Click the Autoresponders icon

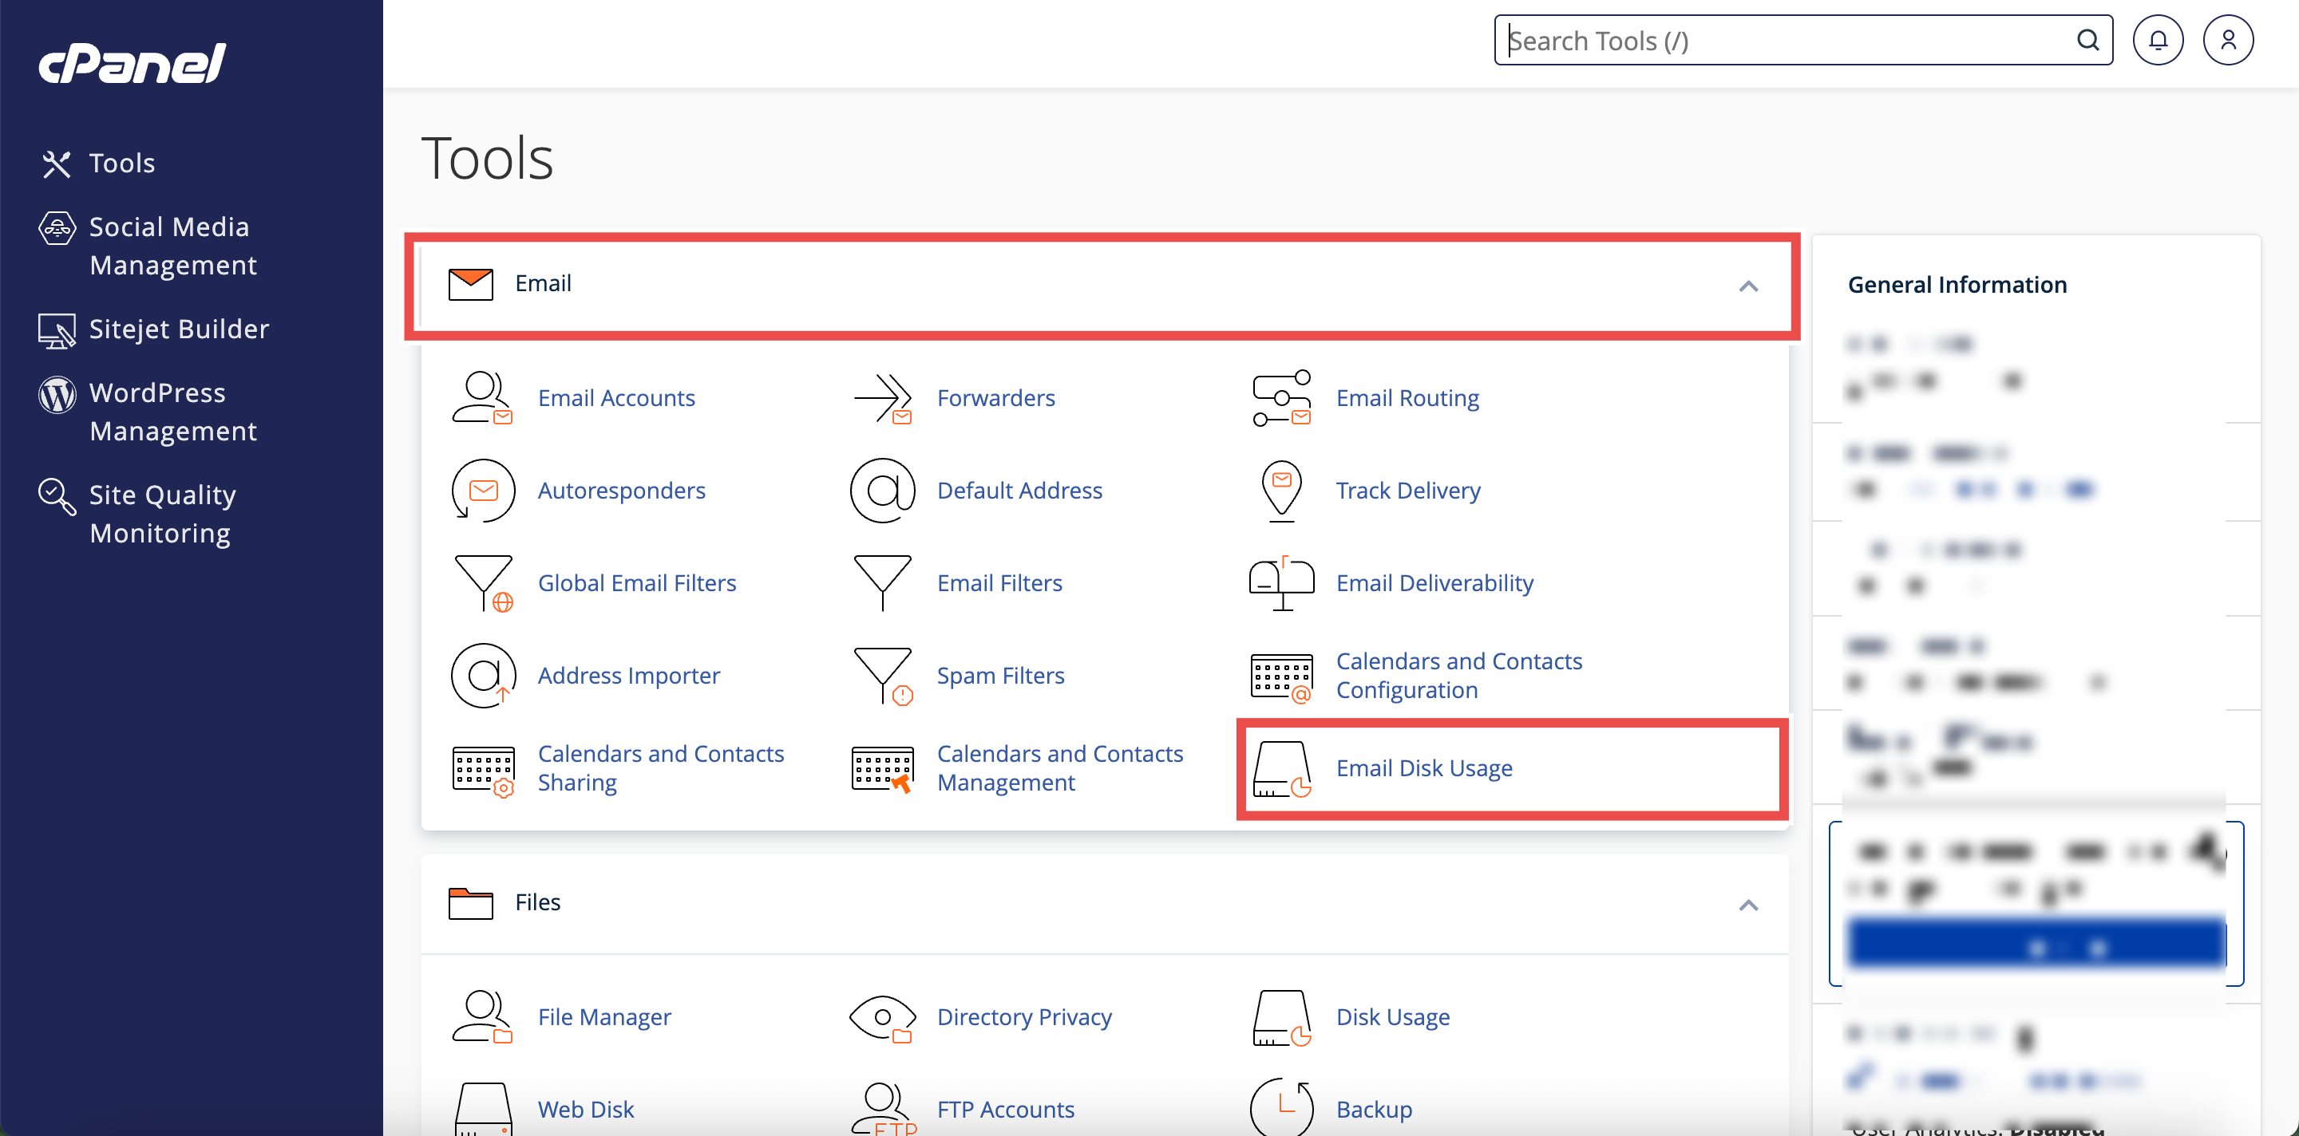[x=483, y=491]
